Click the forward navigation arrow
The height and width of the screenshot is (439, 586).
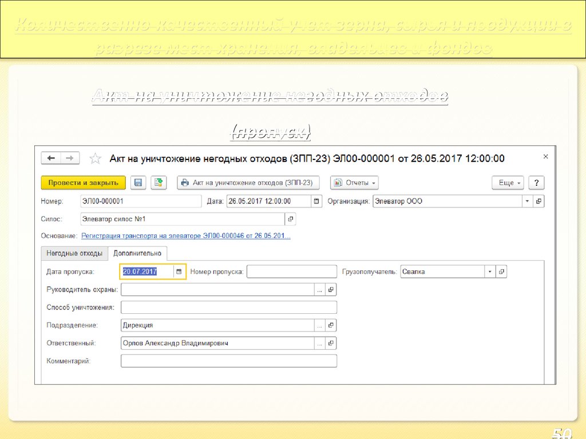pos(70,158)
